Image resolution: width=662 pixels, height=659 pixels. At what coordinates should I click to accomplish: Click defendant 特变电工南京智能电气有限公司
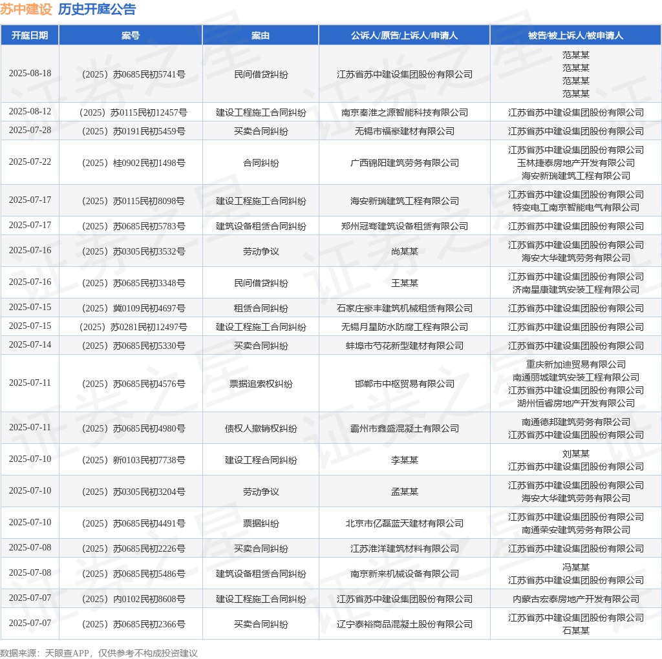(575, 207)
